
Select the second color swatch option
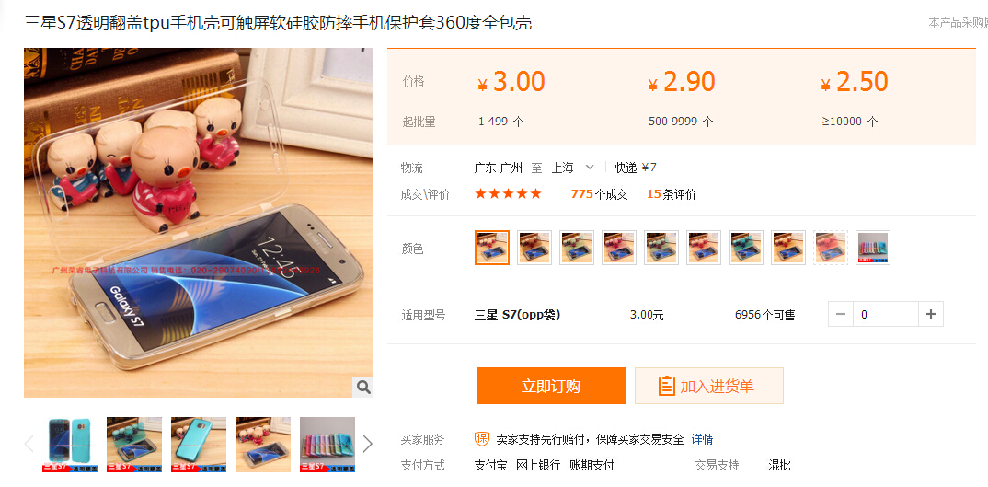[x=534, y=248]
